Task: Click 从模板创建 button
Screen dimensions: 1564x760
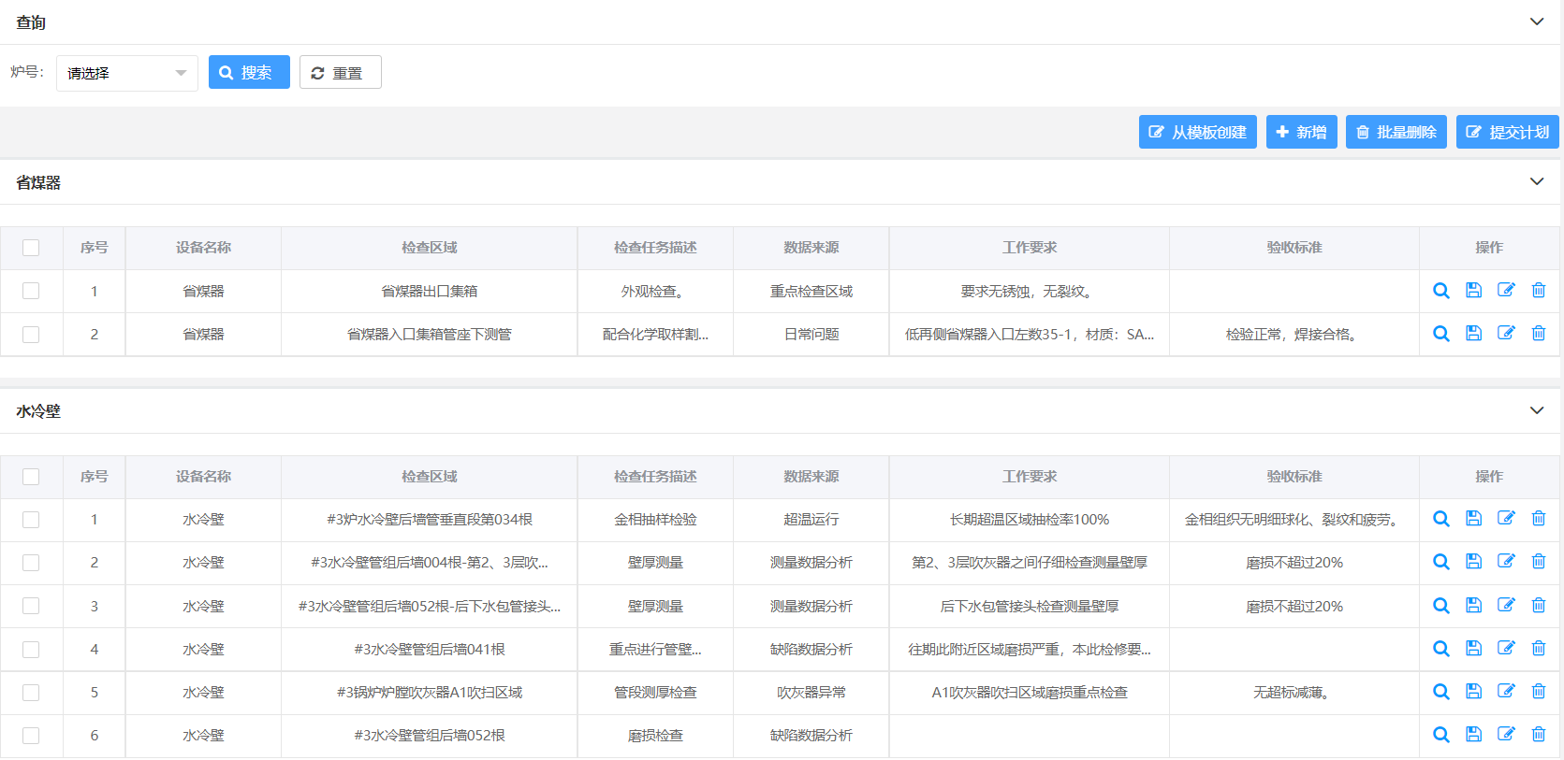Action: (x=1198, y=132)
